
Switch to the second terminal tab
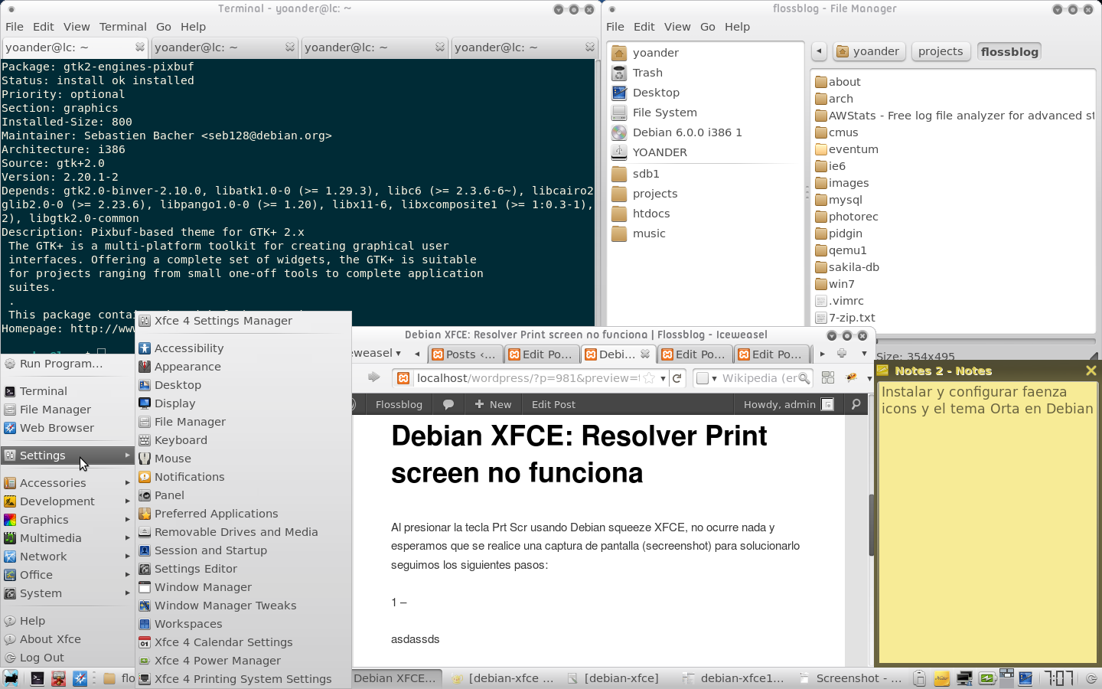tap(224, 47)
